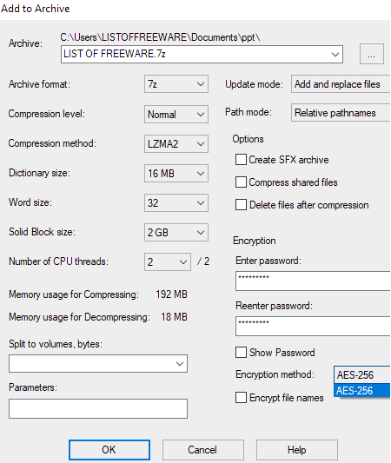Click the LIST OF FREEWARE.7z archive name text

pyautogui.click(x=115, y=54)
